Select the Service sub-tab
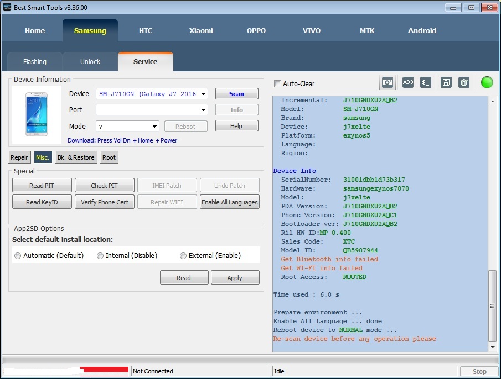 146,61
